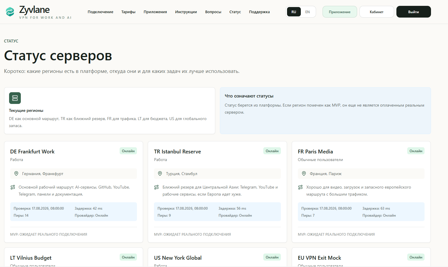448x267 pixels.
Task: Open Поддержка in the navigation
Action: tap(259, 12)
